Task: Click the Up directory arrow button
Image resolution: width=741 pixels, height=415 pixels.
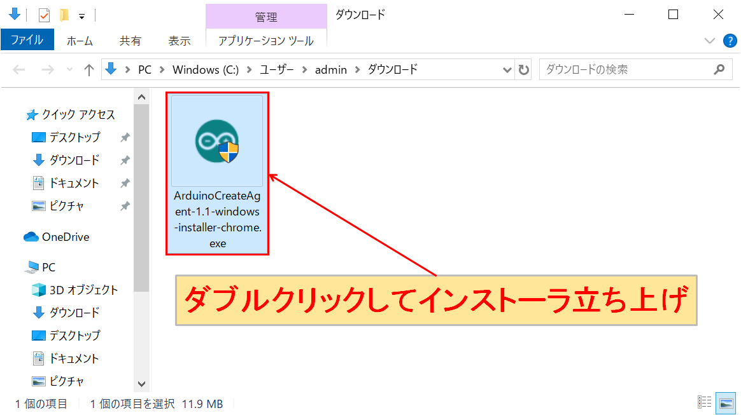Action: click(89, 70)
